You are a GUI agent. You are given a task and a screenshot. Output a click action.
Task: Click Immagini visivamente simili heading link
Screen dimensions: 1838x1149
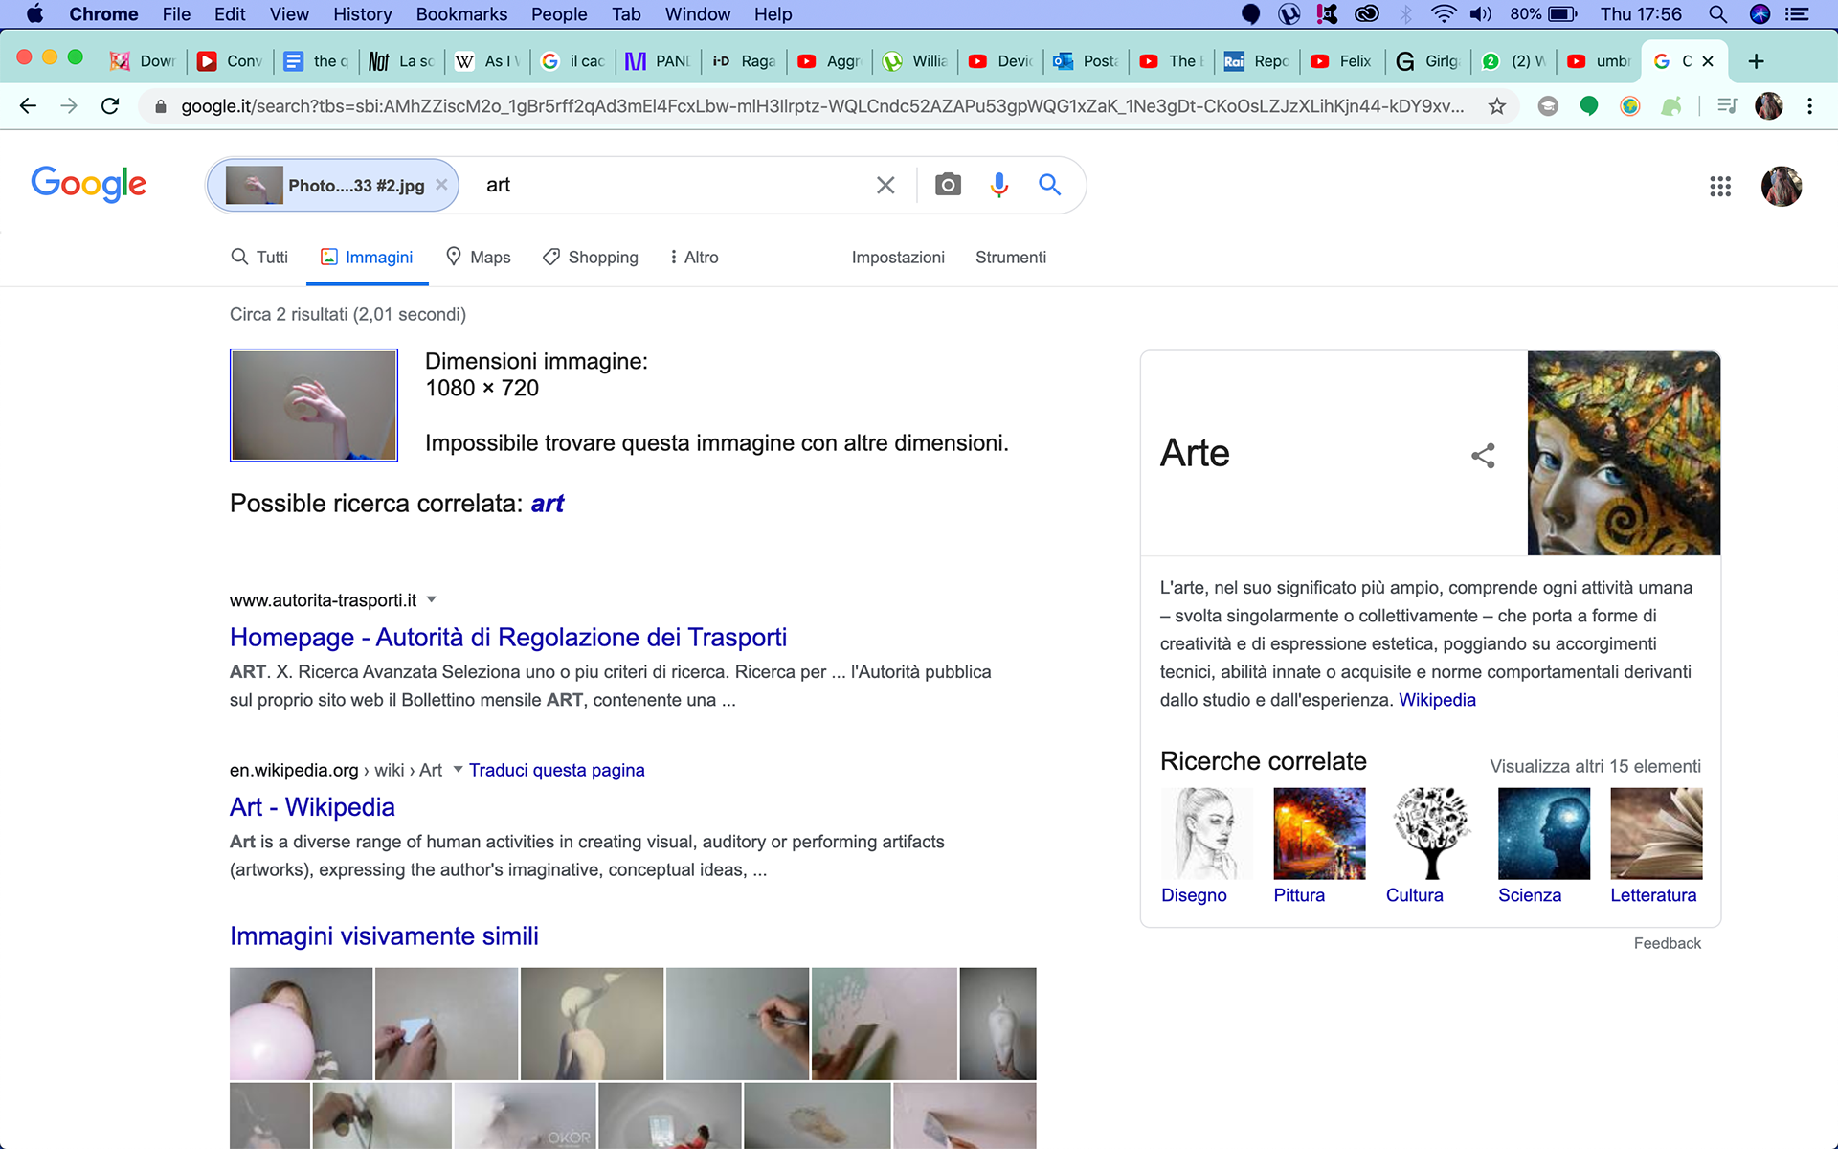point(384,936)
